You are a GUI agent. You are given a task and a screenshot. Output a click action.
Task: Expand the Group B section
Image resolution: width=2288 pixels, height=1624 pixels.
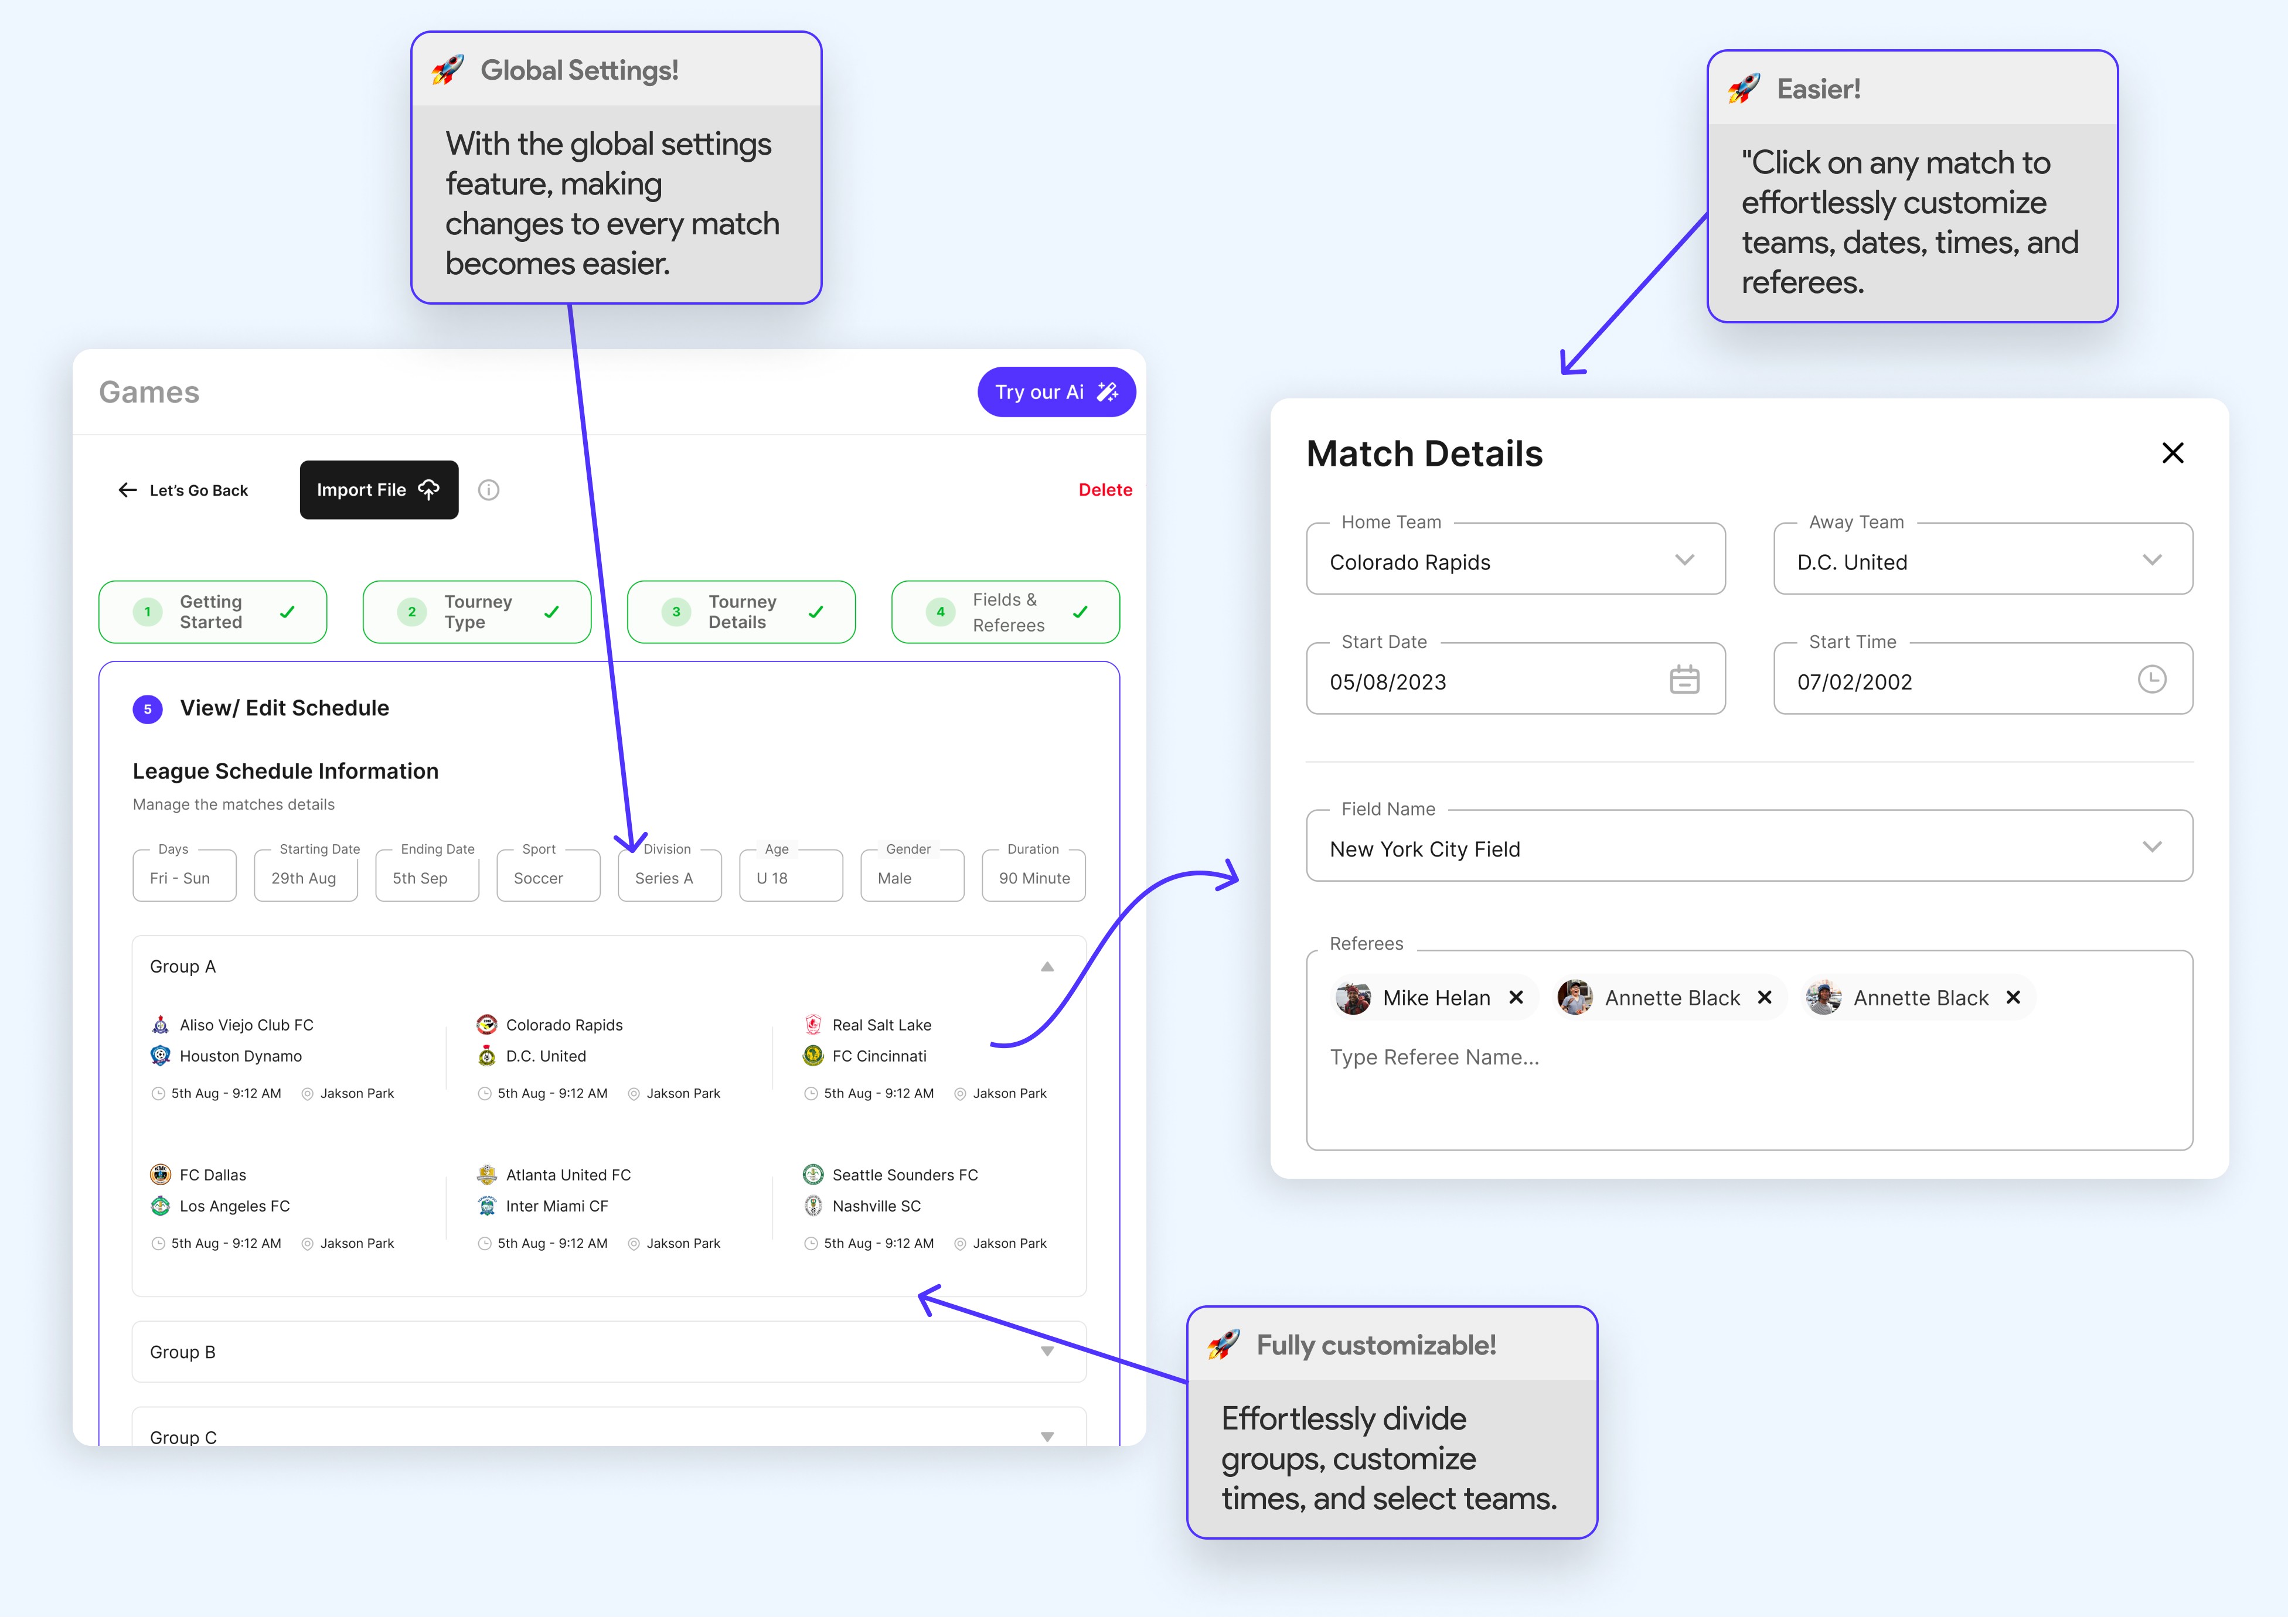point(1047,1352)
